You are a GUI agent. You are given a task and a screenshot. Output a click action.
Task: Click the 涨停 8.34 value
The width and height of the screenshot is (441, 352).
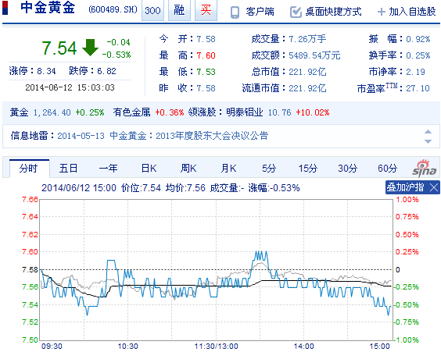(x=46, y=71)
